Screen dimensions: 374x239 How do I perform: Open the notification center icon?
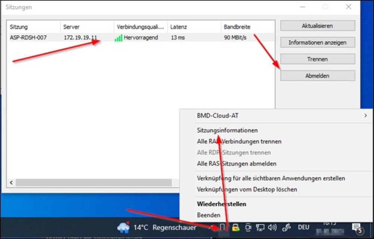point(356,228)
